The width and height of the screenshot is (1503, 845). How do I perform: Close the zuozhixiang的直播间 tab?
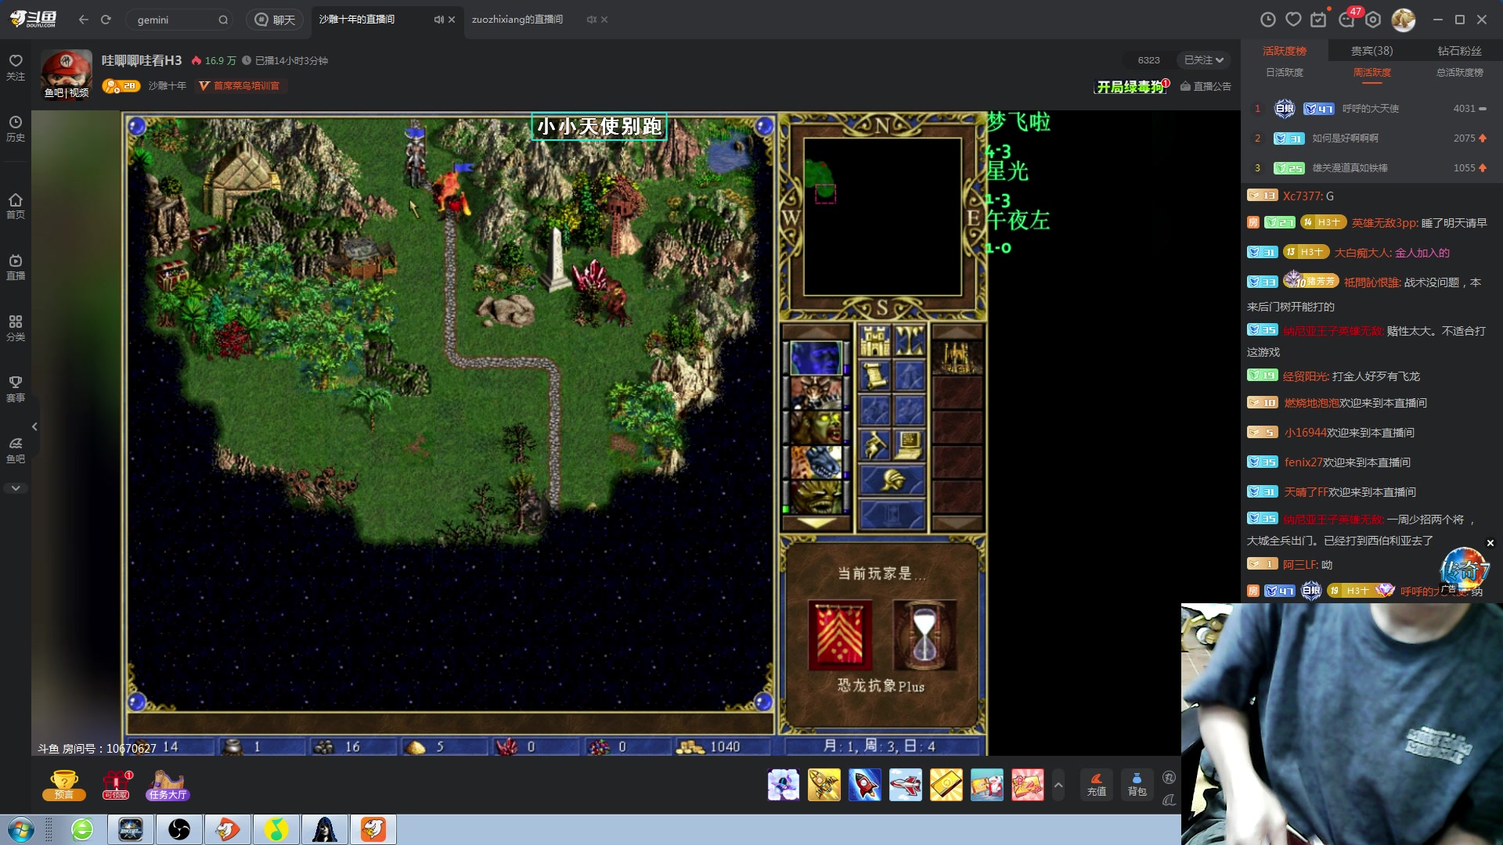(604, 20)
